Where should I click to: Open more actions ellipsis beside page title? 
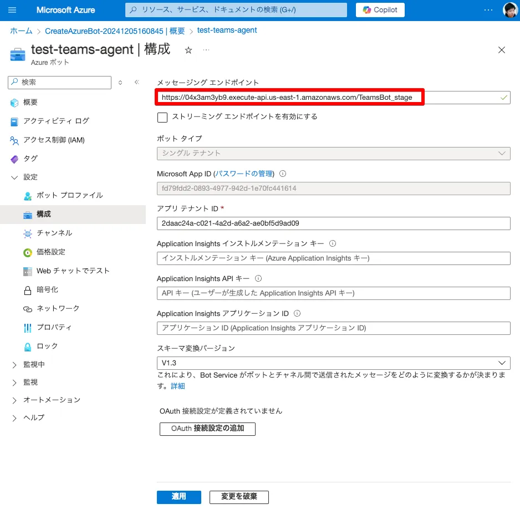pyautogui.click(x=206, y=50)
